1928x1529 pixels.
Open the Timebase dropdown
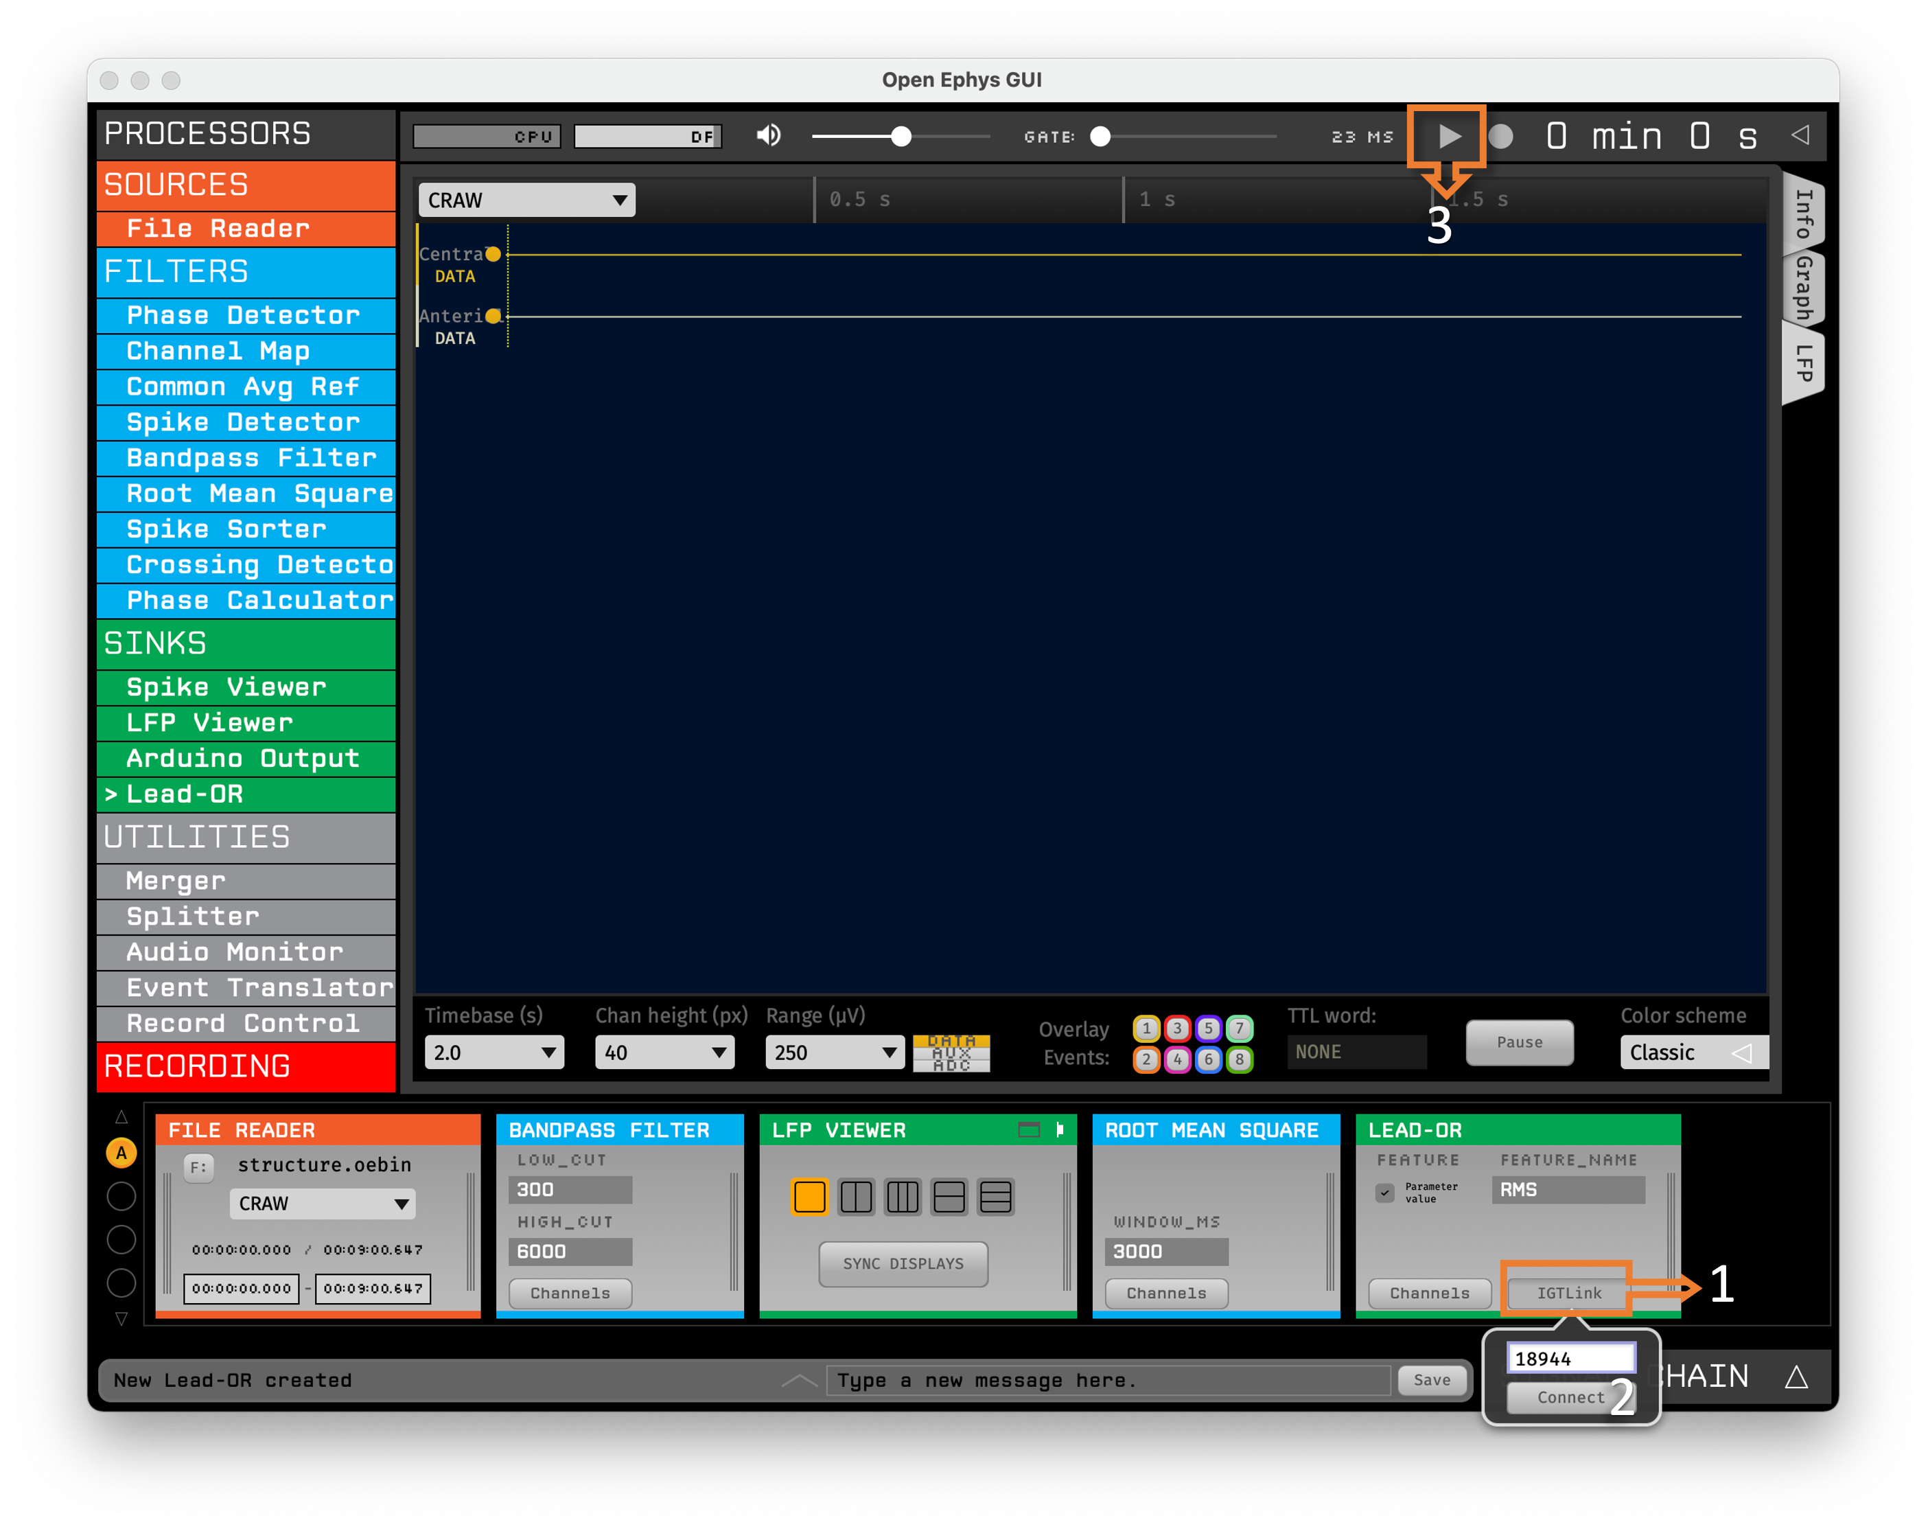(493, 1052)
